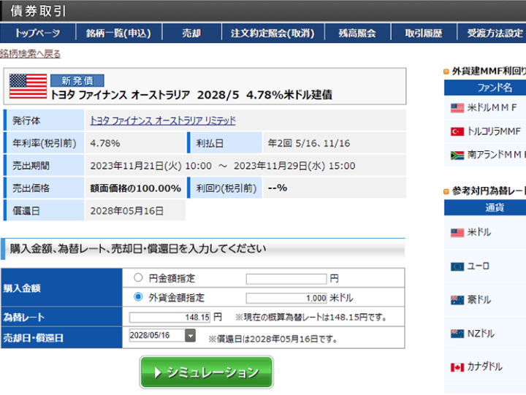Open the 銘柄一覧(申込) tab

[119, 33]
